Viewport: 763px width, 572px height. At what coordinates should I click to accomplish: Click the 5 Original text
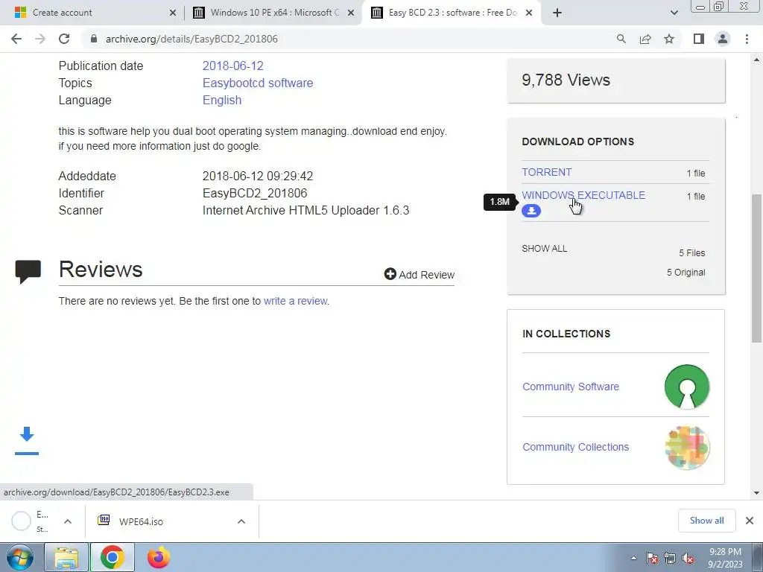[686, 273]
